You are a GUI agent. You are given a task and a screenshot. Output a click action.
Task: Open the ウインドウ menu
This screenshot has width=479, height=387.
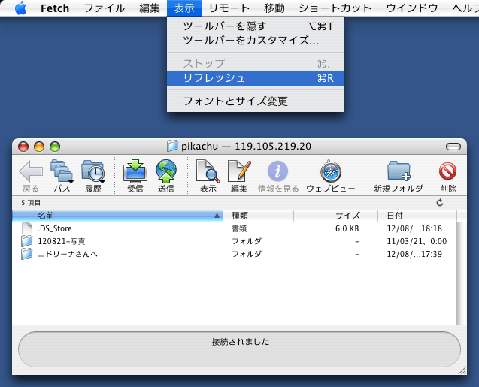click(x=412, y=8)
